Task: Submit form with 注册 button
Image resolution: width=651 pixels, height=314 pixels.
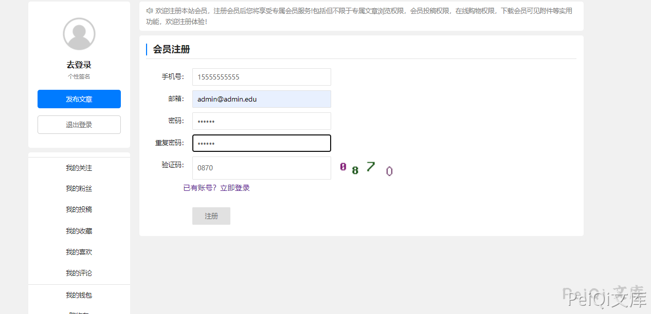Action: pos(211,216)
